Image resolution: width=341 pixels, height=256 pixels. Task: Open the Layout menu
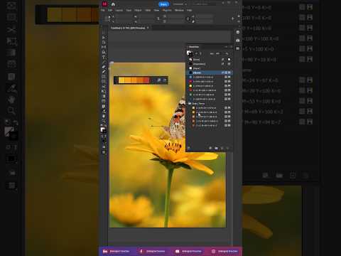tap(119, 10)
